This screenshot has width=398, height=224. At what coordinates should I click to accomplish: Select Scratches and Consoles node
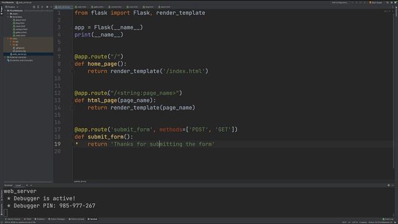tap(20, 60)
